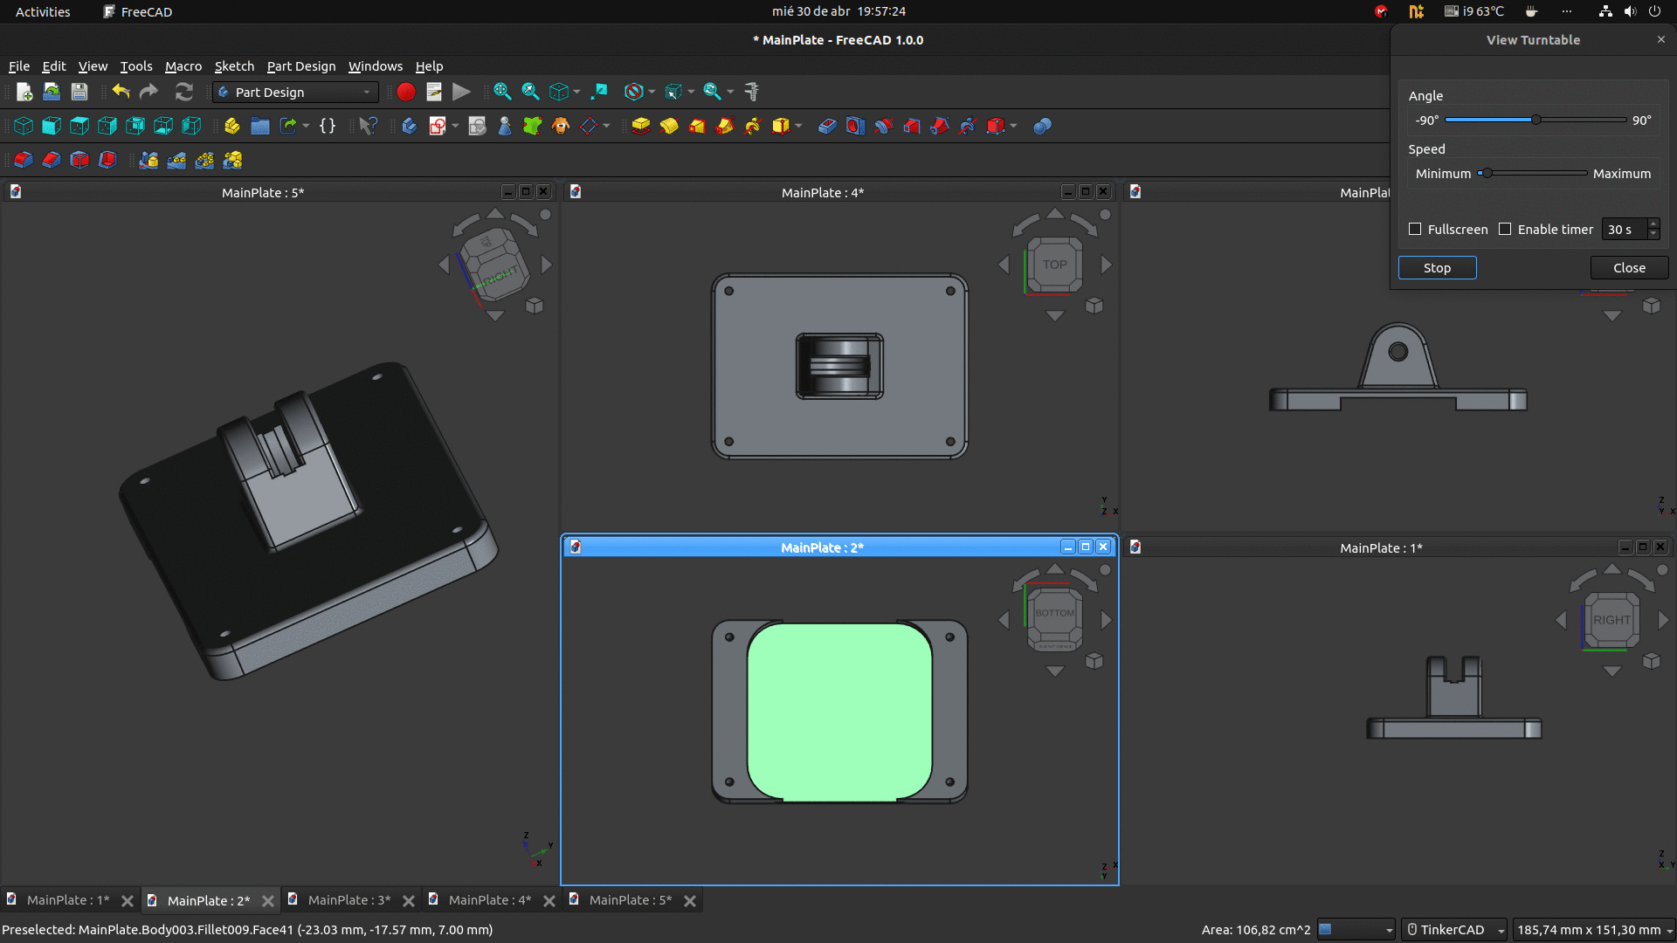Tick the Enable timer checkbox
Viewport: 1677px width, 943px height.
1505,229
